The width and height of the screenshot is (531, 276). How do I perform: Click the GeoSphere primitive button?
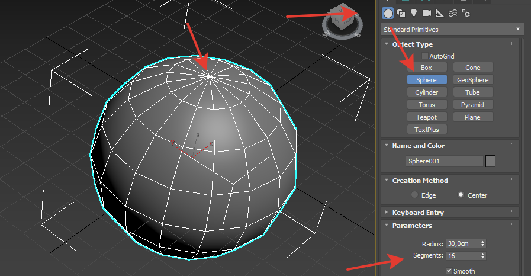point(473,80)
